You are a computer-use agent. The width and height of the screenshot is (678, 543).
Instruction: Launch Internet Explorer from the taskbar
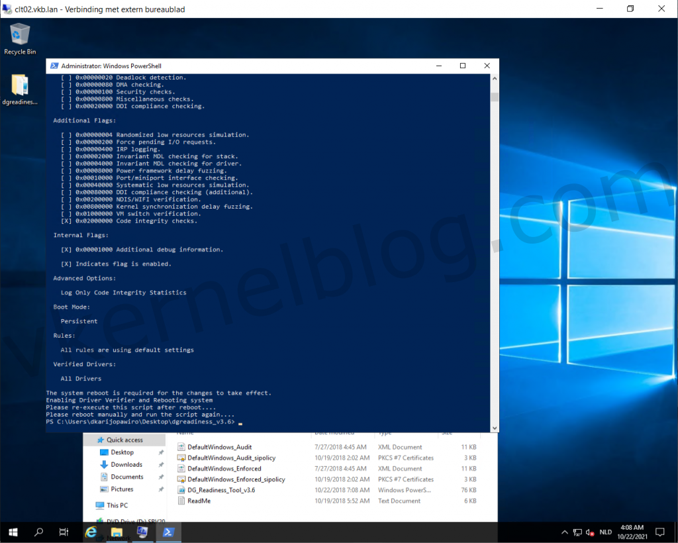pos(91,532)
